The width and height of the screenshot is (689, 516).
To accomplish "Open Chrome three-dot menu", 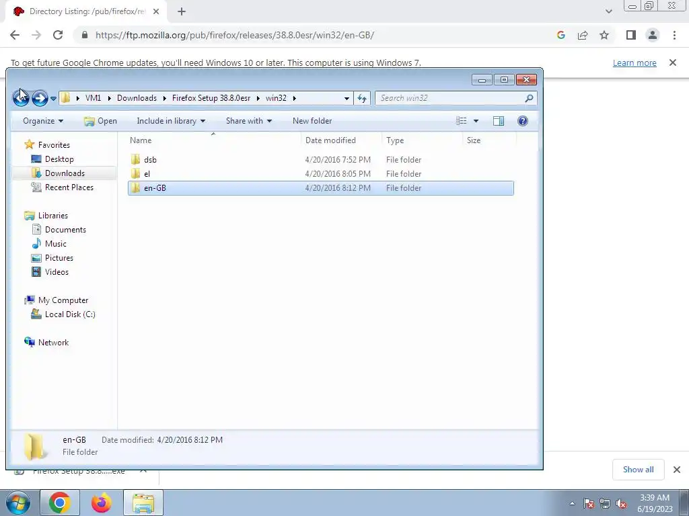I will [674, 35].
